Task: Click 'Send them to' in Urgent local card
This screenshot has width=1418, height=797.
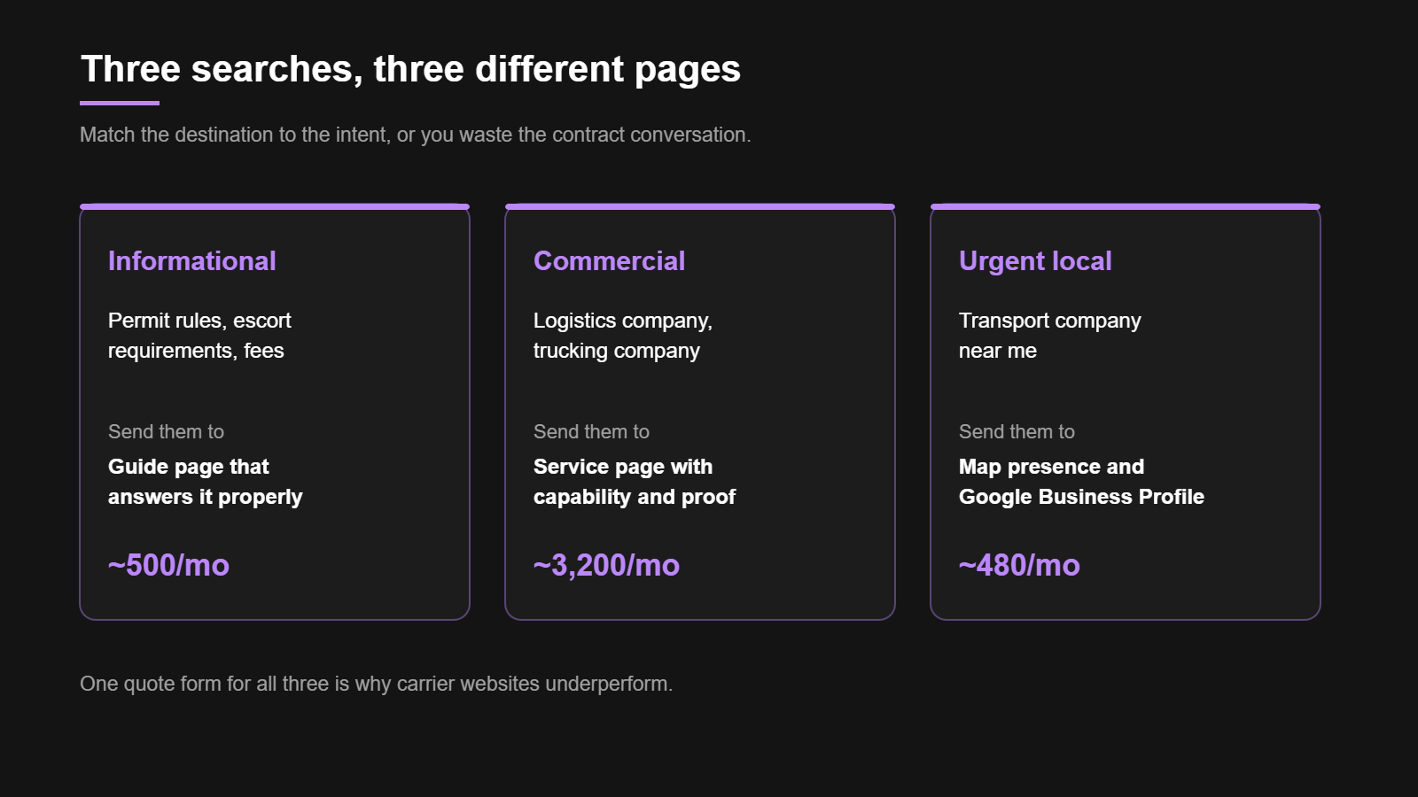Action: [x=1017, y=431]
